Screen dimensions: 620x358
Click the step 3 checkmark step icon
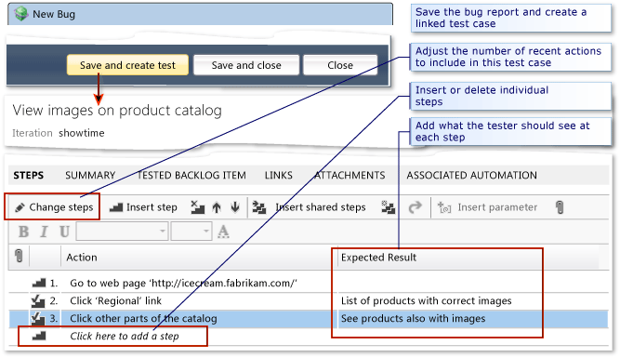[x=38, y=318]
